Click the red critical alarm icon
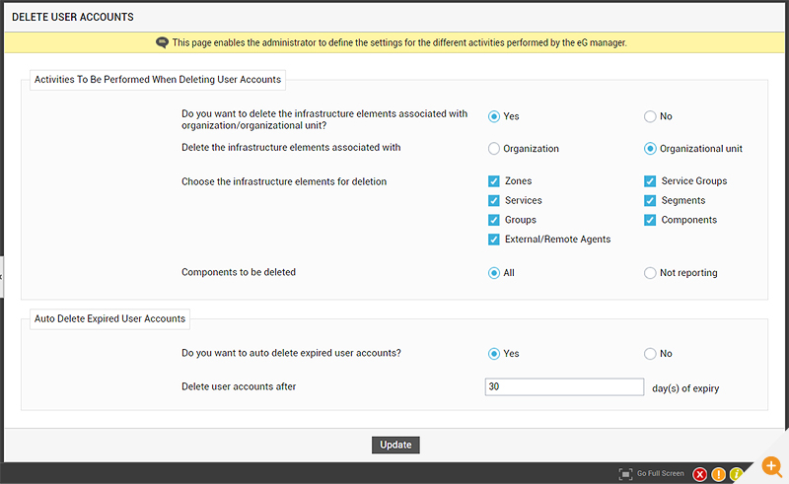The width and height of the screenshot is (789, 484). click(699, 474)
